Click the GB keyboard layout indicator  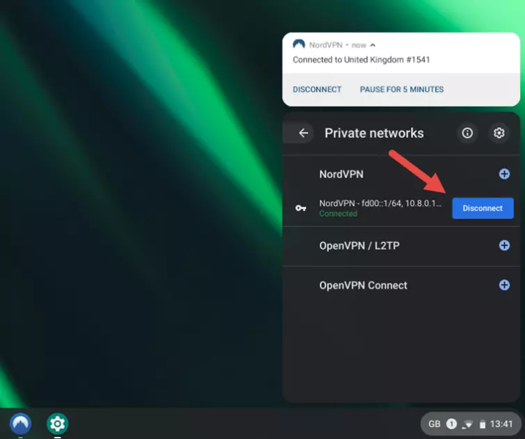435,424
